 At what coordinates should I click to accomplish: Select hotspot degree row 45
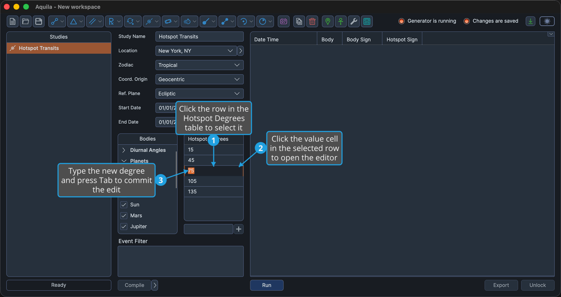(214, 160)
